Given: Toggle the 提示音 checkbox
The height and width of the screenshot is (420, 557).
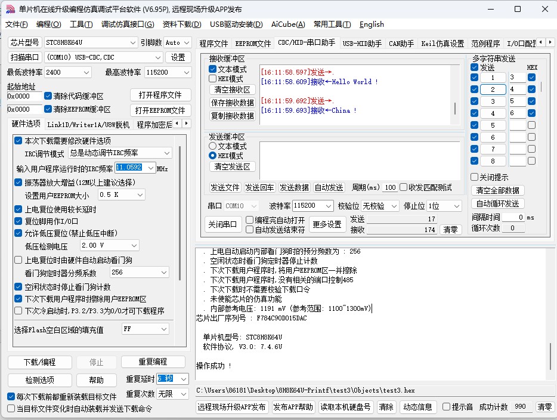Looking at the screenshot, I should click(x=446, y=407).
